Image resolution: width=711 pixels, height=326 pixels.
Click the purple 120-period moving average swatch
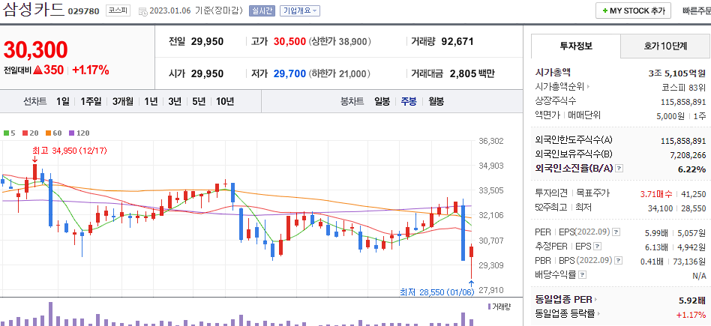coord(71,133)
